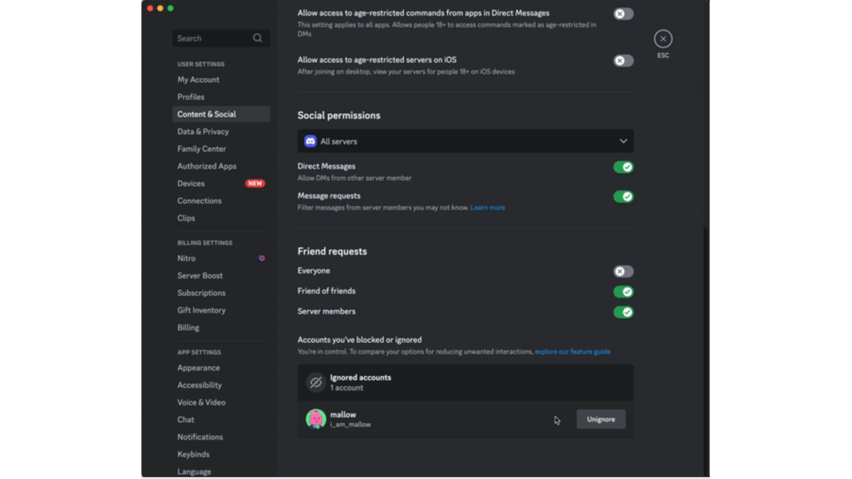Screen dimensions: 852x479
Task: Open the Data & Privacy settings tab
Action: tap(203, 132)
